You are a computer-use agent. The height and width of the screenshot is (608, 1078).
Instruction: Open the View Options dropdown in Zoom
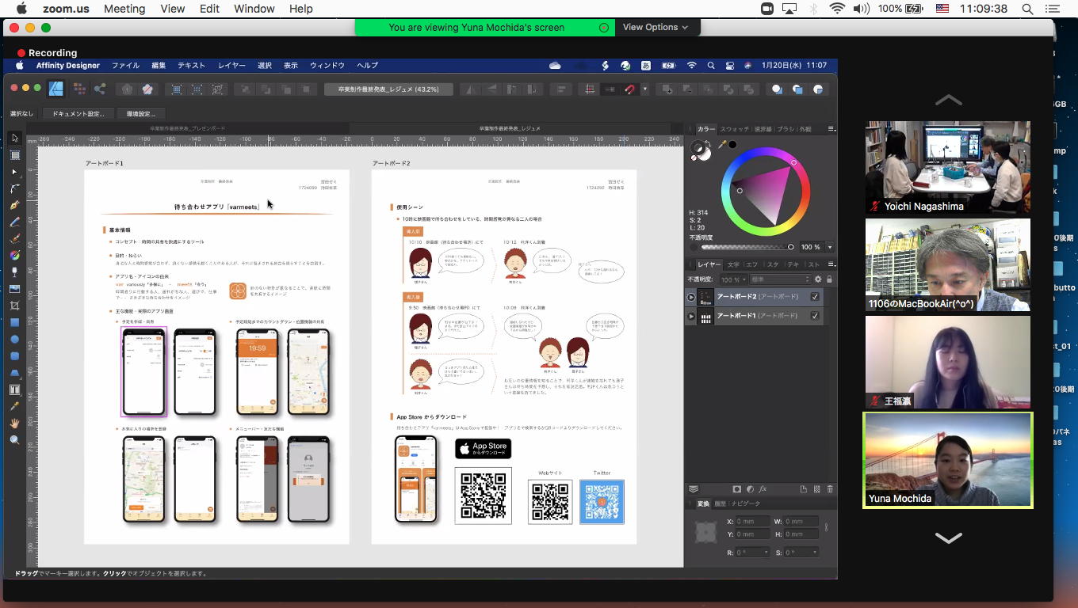pyautogui.click(x=655, y=27)
